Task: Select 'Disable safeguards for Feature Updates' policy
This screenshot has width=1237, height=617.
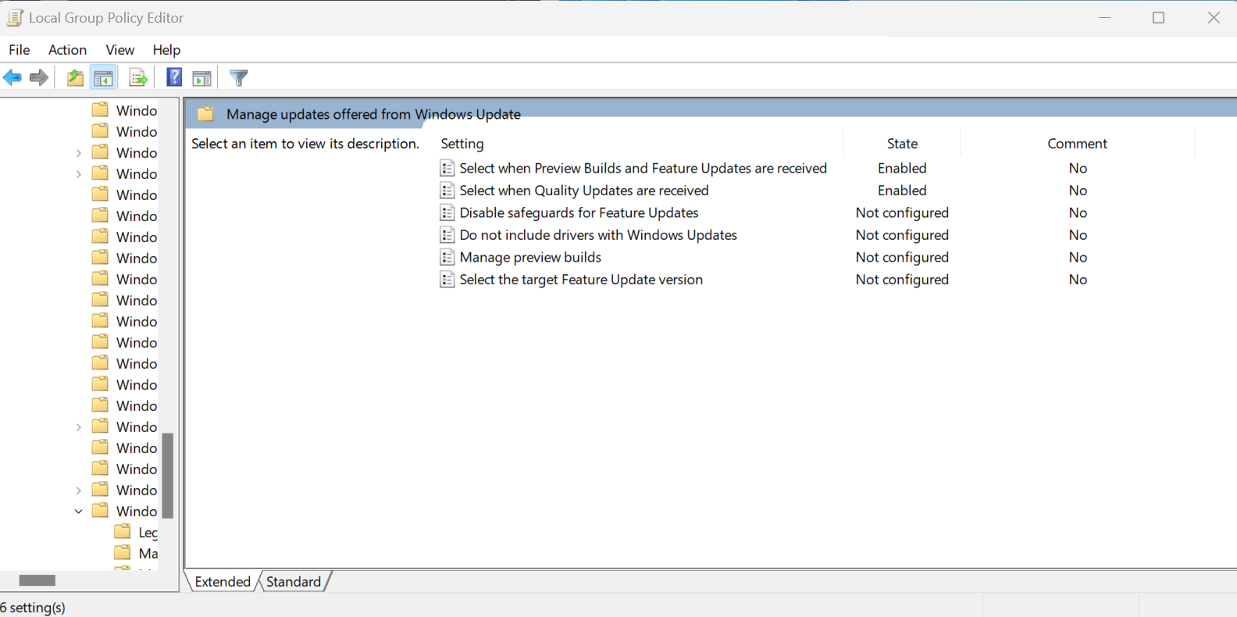Action: (579, 213)
